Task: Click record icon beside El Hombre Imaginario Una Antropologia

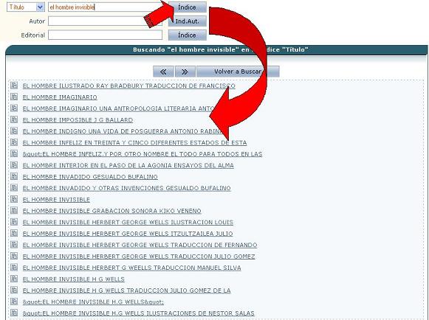Action: point(14,108)
